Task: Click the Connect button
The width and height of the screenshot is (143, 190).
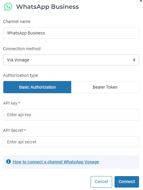Action: pyautogui.click(x=127, y=182)
